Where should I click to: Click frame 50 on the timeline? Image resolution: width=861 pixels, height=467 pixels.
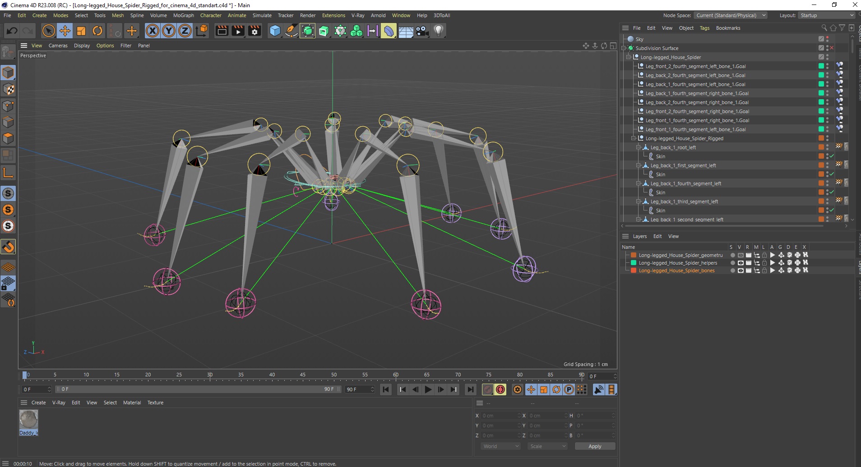pyautogui.click(x=334, y=375)
